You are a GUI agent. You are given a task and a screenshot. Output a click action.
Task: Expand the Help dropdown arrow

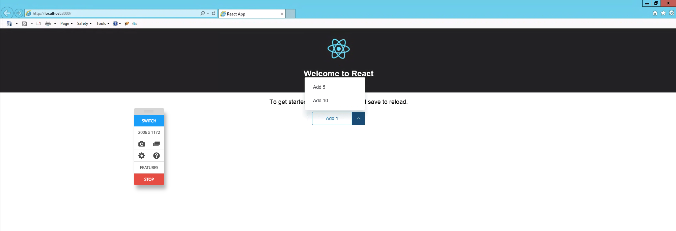click(120, 24)
